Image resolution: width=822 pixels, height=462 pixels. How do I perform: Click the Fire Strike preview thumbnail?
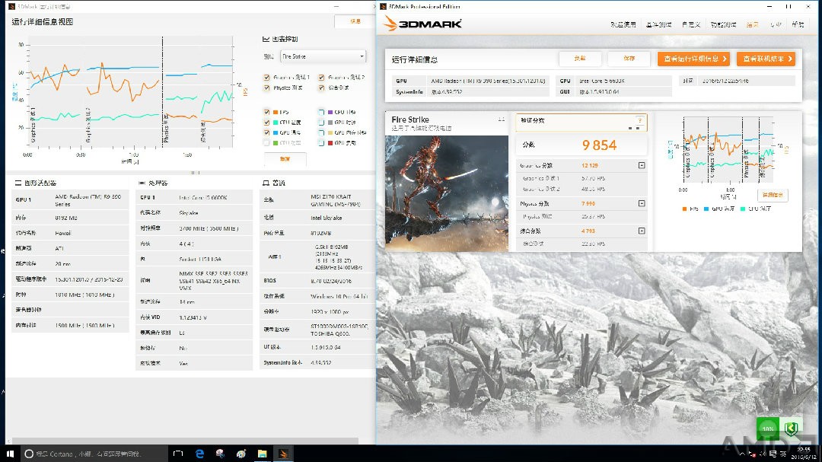[x=447, y=193]
